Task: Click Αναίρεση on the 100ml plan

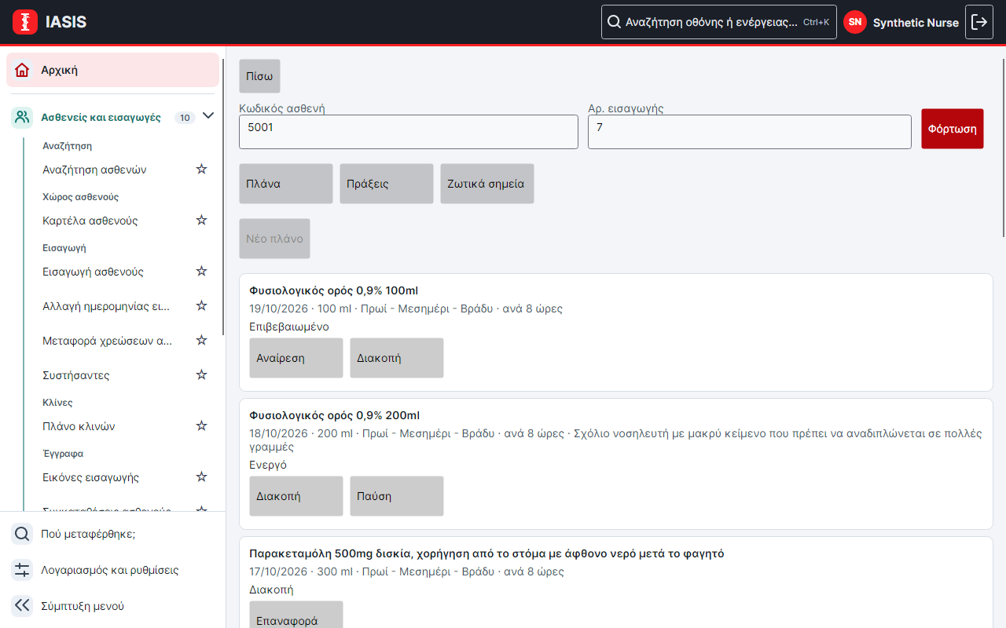Action: (296, 358)
